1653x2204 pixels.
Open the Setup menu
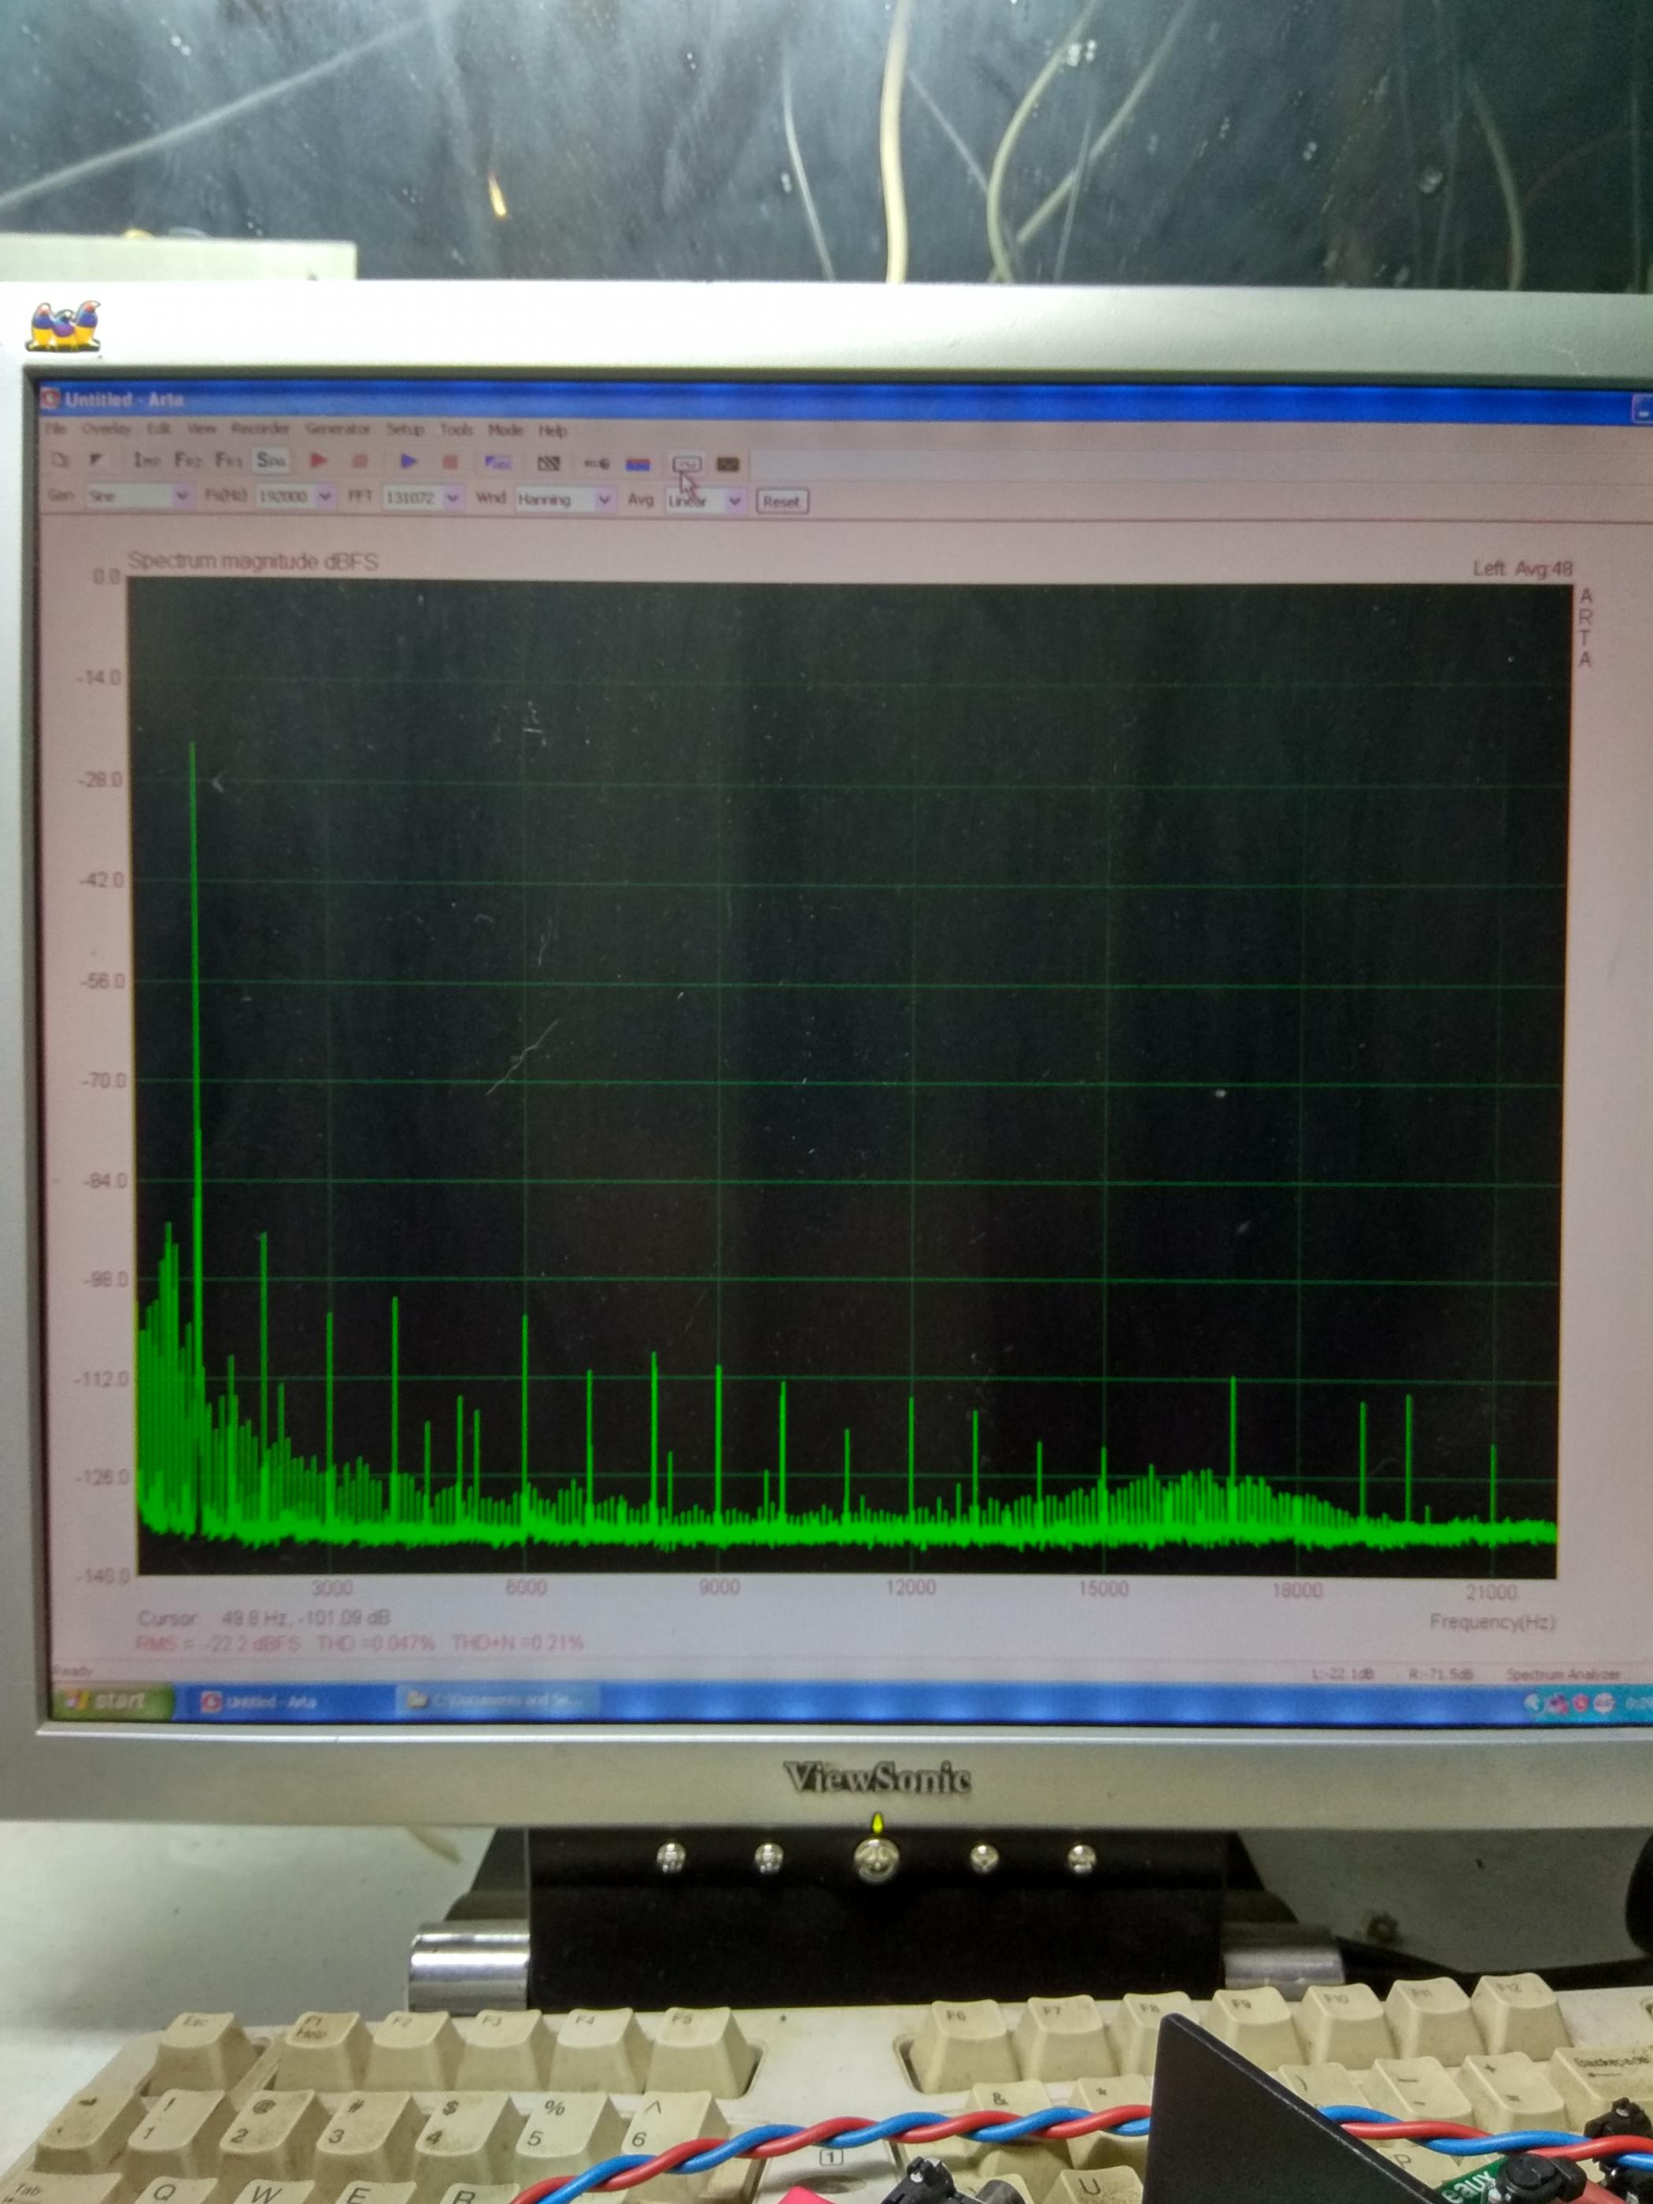point(405,430)
